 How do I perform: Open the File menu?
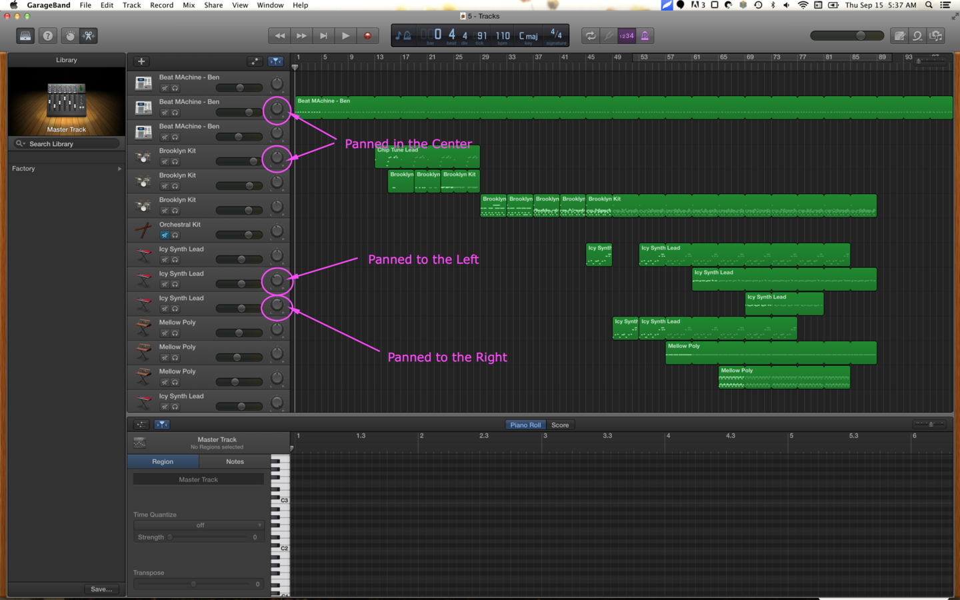(x=85, y=5)
